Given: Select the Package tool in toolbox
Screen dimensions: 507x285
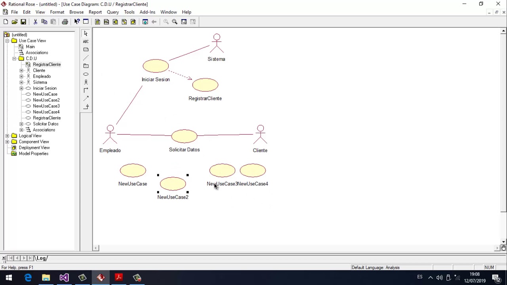Looking at the screenshot, I should [x=86, y=66].
